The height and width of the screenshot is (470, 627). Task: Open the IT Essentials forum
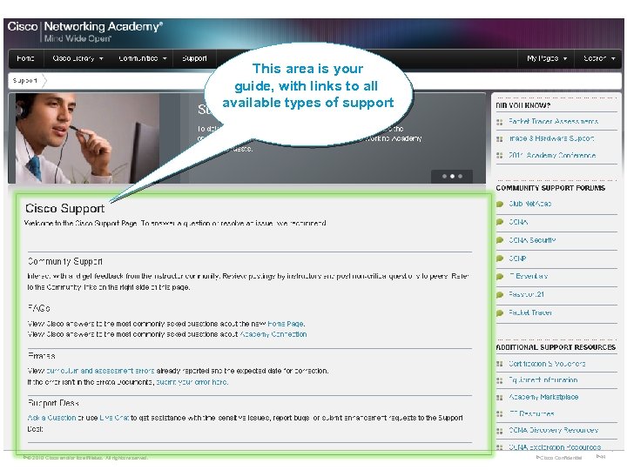click(x=528, y=276)
